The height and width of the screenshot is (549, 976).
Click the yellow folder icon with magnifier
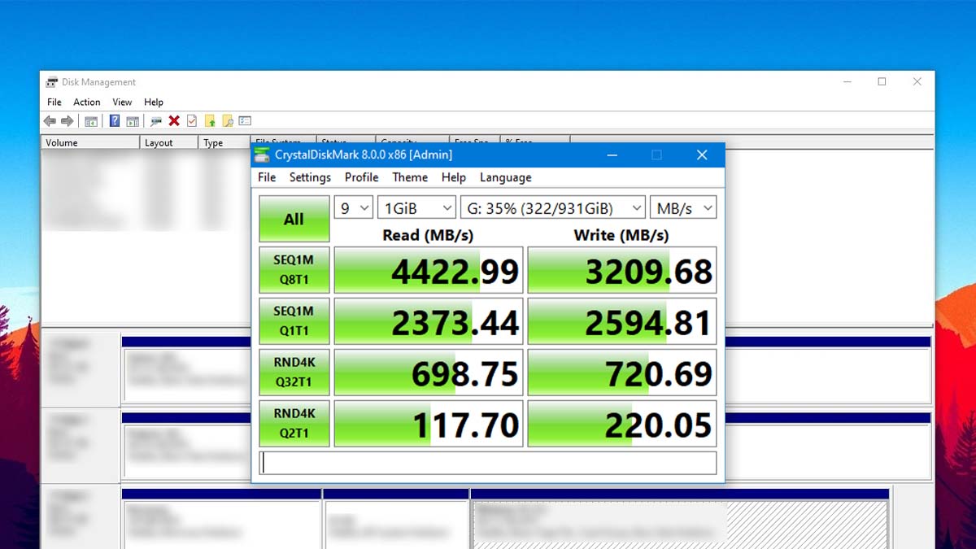click(228, 121)
